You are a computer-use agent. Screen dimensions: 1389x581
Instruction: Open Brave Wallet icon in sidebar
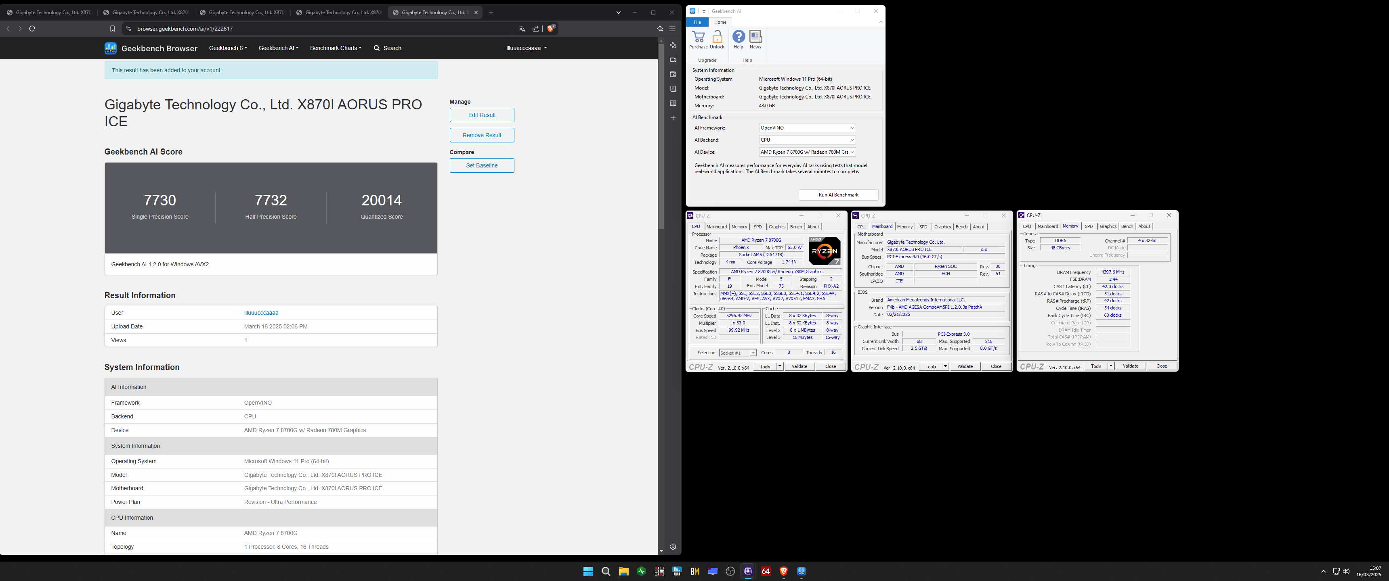click(x=673, y=74)
